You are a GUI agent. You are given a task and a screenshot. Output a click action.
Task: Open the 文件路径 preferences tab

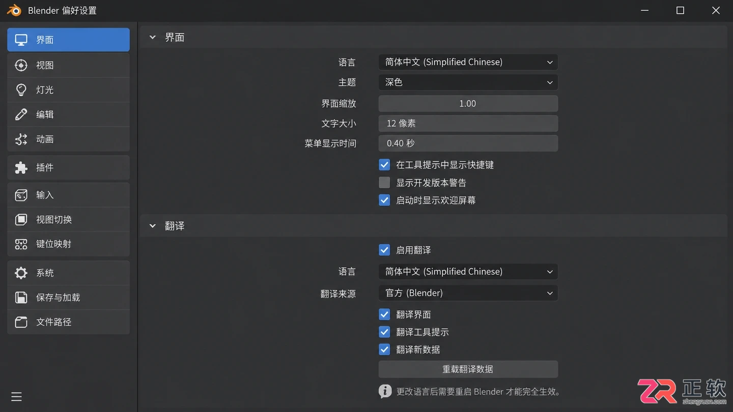pos(68,322)
